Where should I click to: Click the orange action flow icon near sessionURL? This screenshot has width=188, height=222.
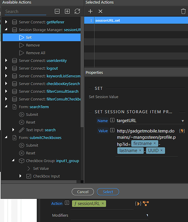(146, 204)
